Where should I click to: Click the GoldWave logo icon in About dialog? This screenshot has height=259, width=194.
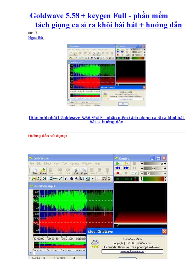coord(95,244)
